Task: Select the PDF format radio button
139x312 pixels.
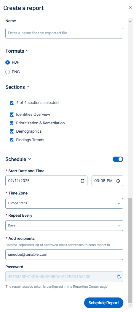Action: pos(8,62)
